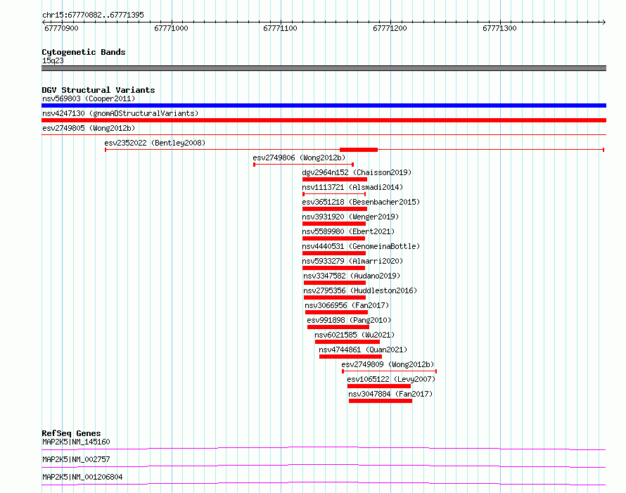
Task: Click the right arrow of the ruler
Action: pos(603,22)
